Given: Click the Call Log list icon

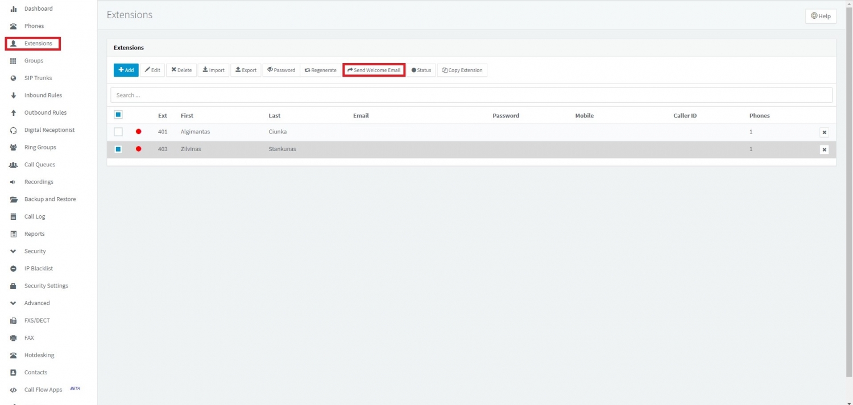Looking at the screenshot, I should click(x=13, y=217).
